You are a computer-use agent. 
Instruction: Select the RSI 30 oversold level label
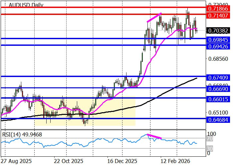(x=210, y=148)
